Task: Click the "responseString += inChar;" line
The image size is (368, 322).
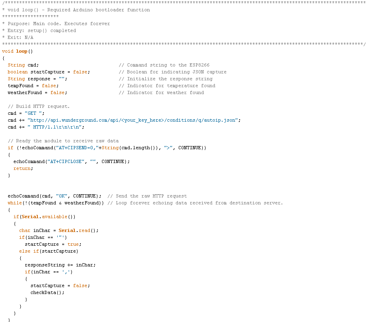Action: click(60, 265)
